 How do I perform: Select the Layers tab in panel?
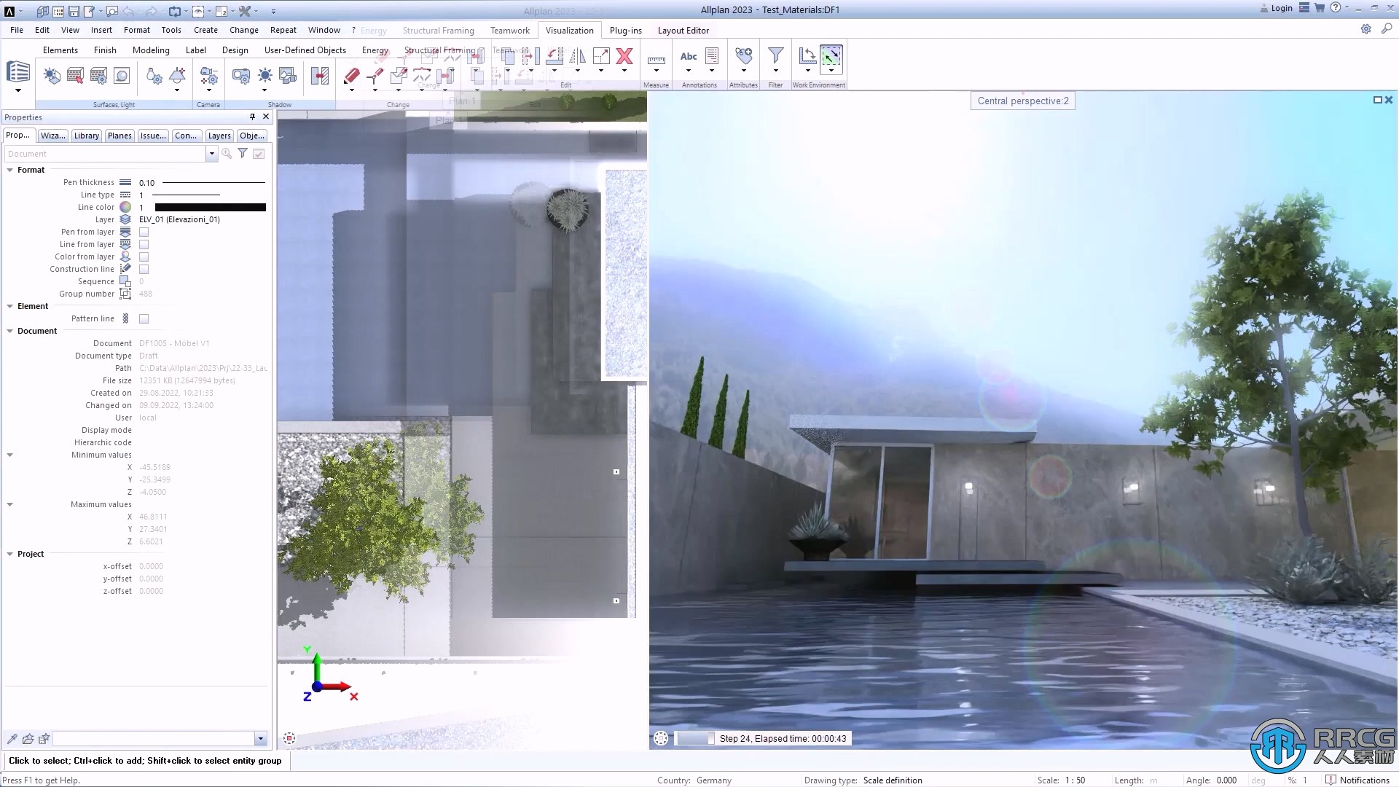click(x=218, y=135)
